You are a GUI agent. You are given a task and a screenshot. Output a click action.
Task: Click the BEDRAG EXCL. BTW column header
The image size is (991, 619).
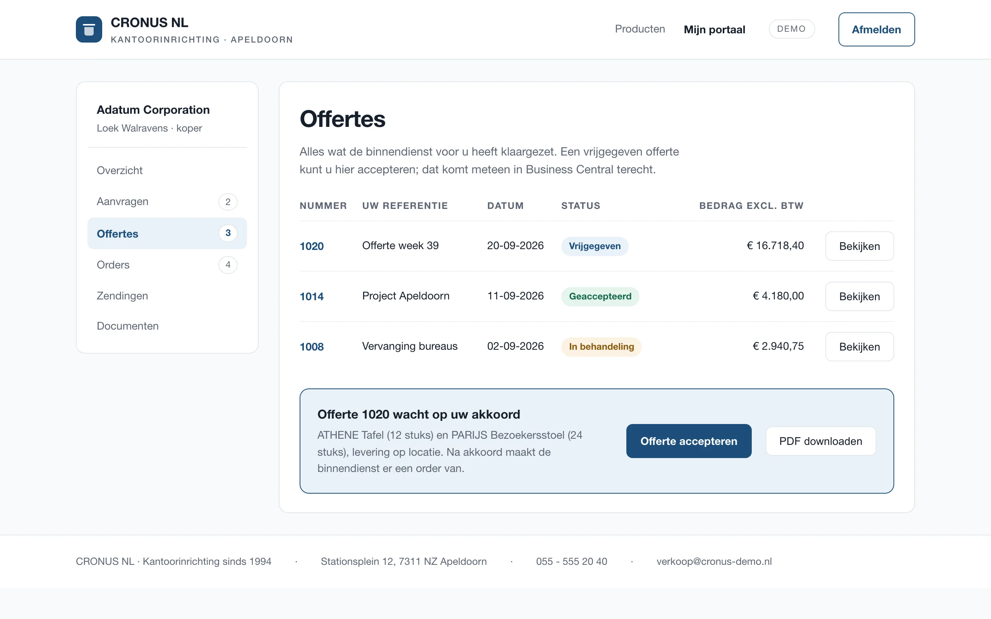click(x=751, y=206)
